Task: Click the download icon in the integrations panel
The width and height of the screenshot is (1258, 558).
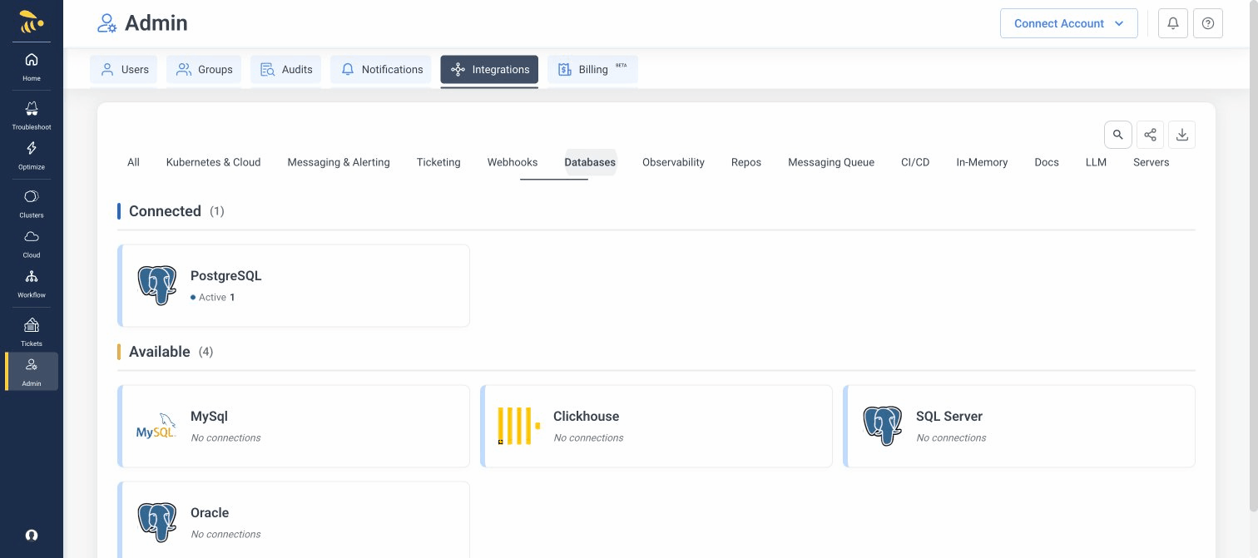Action: click(1182, 134)
